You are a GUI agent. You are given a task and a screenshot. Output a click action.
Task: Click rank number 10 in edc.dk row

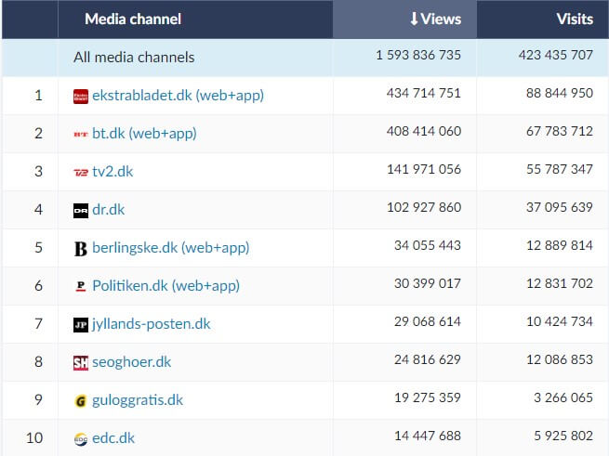[34, 437]
